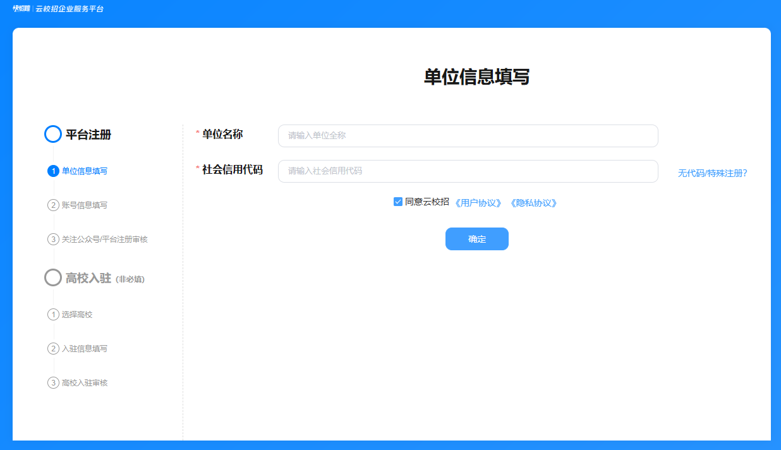Screen dimensions: 781x450
Task: Select the 单位信息填写 step label
Action: [85, 171]
